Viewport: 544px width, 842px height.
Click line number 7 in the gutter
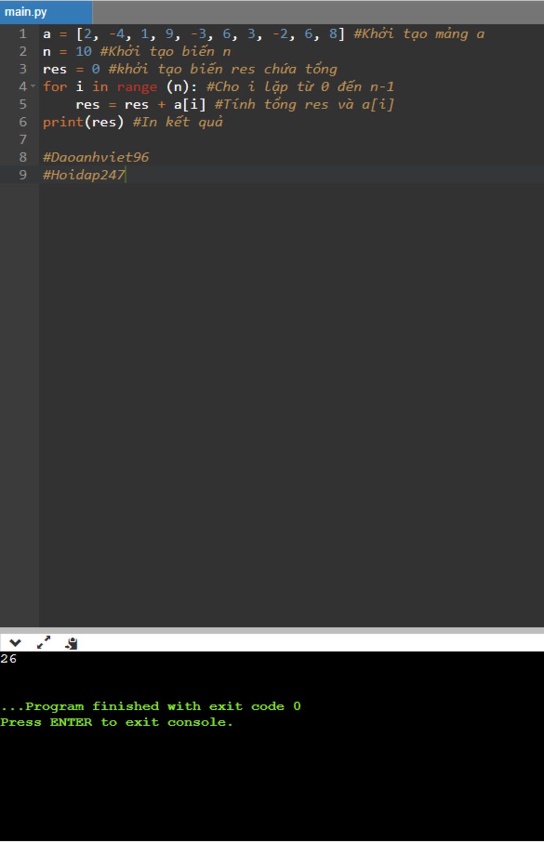(22, 140)
